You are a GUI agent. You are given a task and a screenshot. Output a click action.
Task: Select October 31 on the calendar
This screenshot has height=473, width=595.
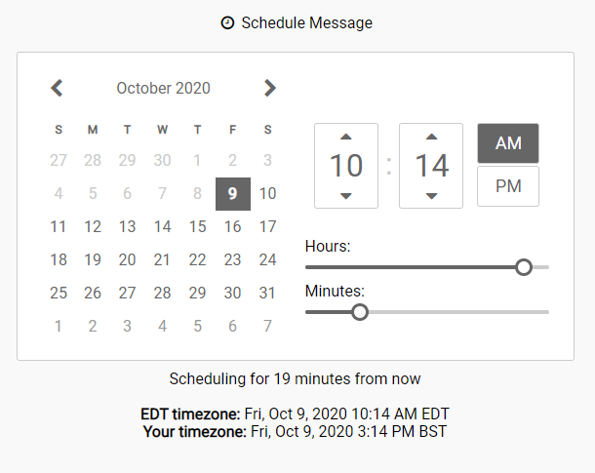click(x=267, y=294)
